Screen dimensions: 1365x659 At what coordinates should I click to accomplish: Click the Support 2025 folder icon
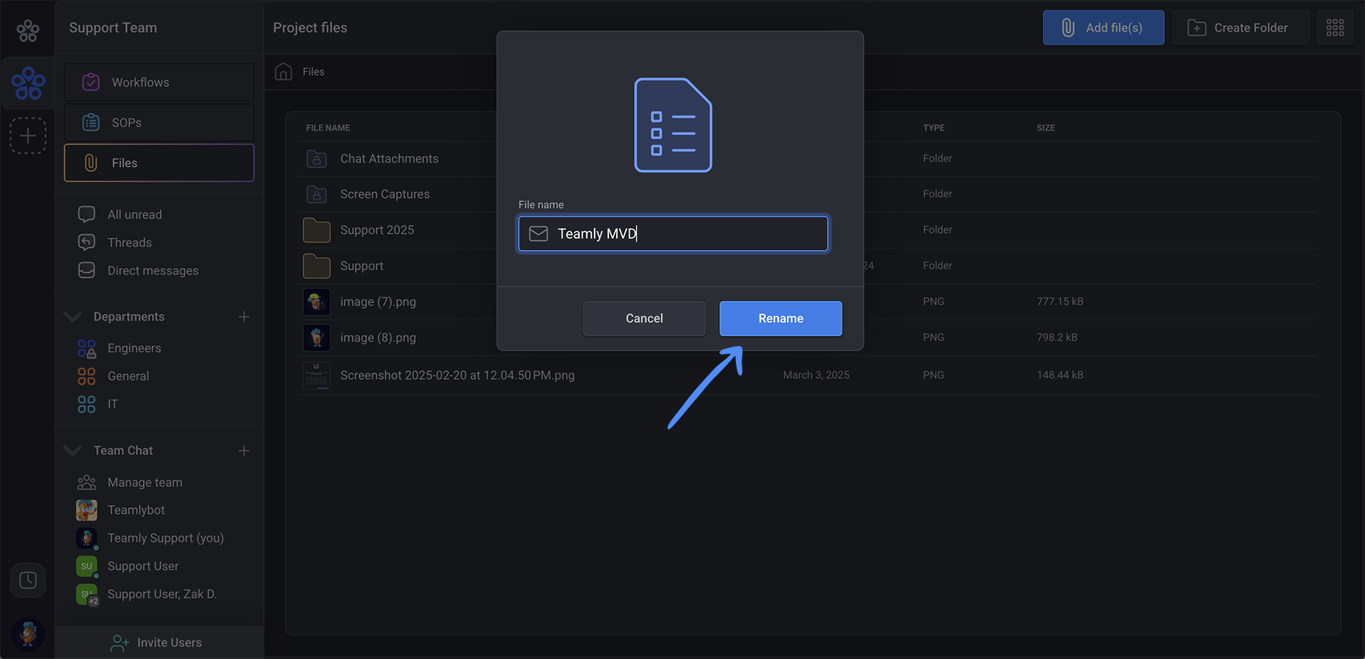317,230
